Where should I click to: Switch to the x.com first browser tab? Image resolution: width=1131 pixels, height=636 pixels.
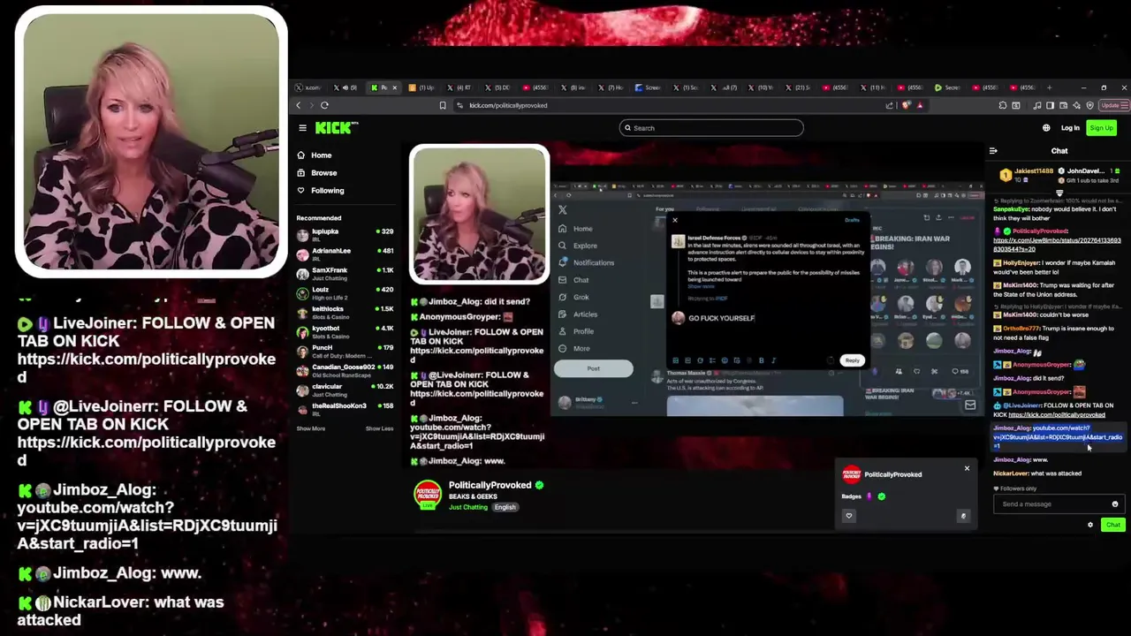(x=309, y=87)
